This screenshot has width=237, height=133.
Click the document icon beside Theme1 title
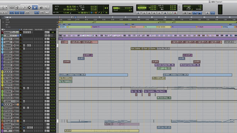210,2
